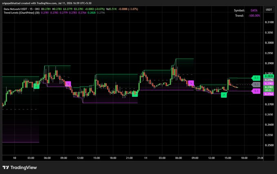277x174 pixels.
Task: Click the 0.2600 price scale label
Action: pyautogui.click(x=269, y=125)
